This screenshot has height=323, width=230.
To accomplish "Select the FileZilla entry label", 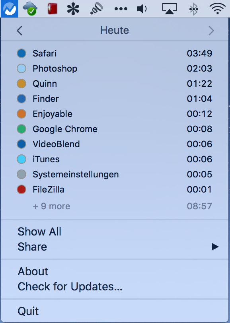I will 49,189.
